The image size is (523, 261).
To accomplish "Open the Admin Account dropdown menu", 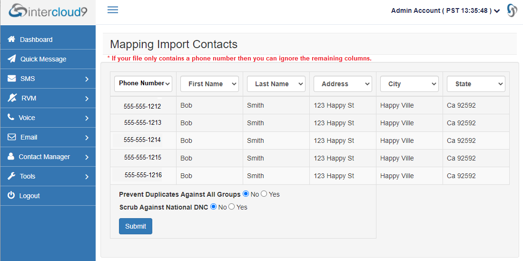I will click(x=445, y=10).
